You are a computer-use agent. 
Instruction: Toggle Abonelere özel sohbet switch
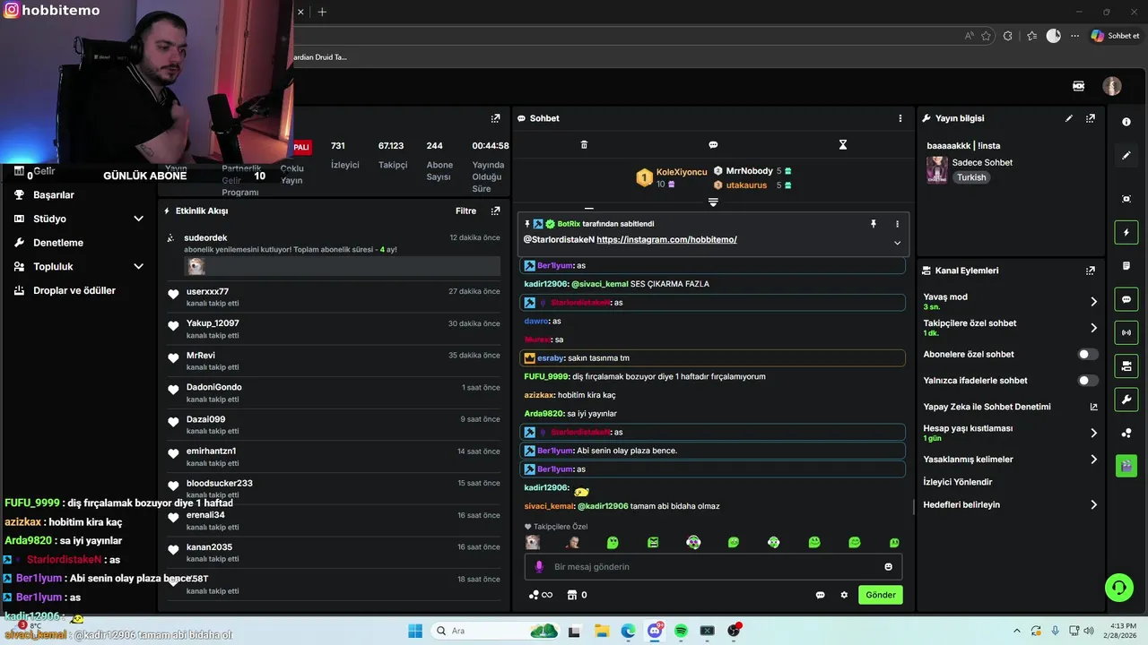1088,355
